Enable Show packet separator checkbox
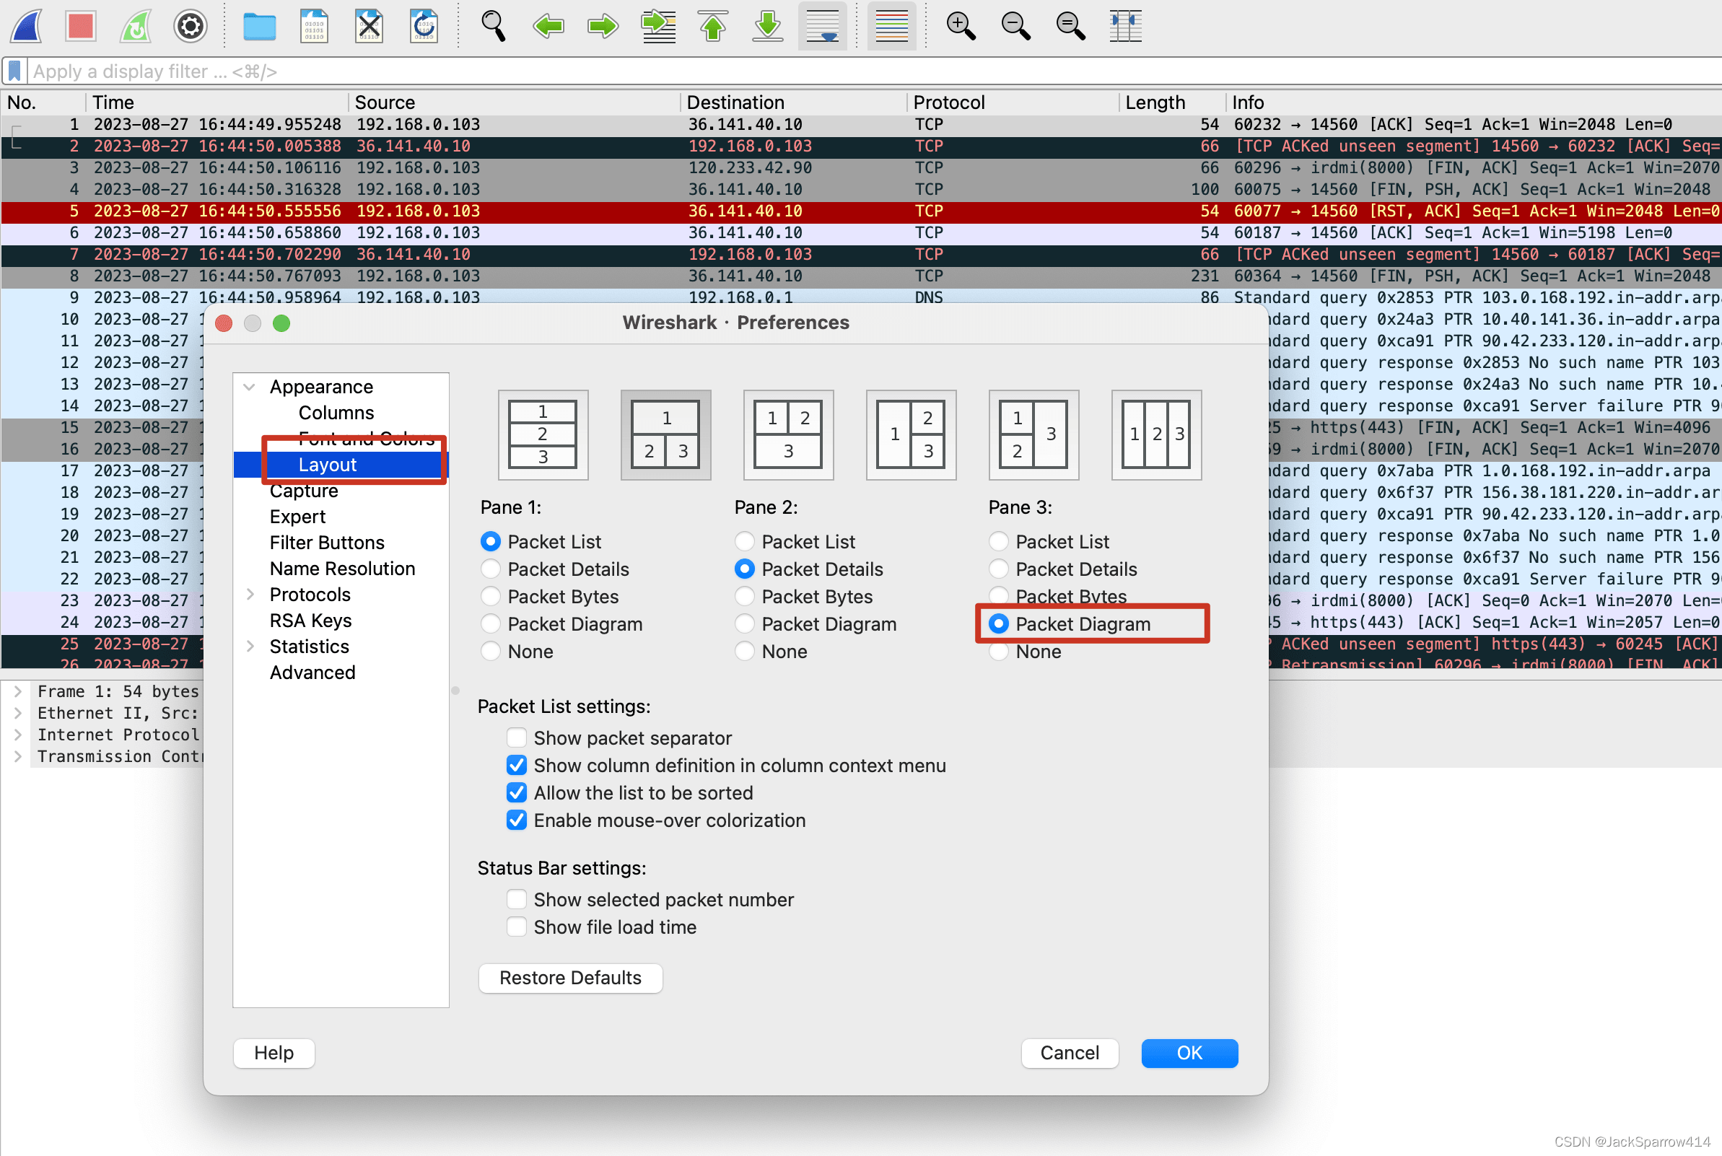The width and height of the screenshot is (1722, 1156). pyautogui.click(x=517, y=738)
